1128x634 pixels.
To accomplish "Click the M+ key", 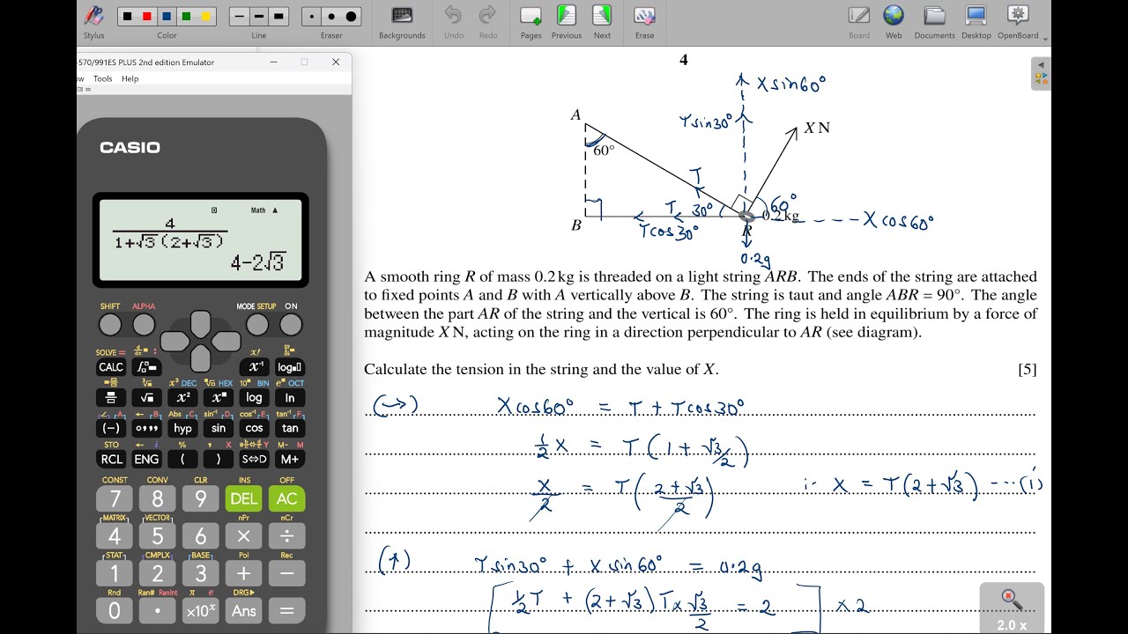I will (289, 459).
